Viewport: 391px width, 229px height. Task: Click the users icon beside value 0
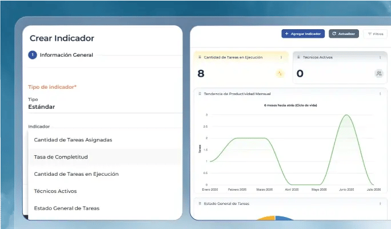[379, 73]
